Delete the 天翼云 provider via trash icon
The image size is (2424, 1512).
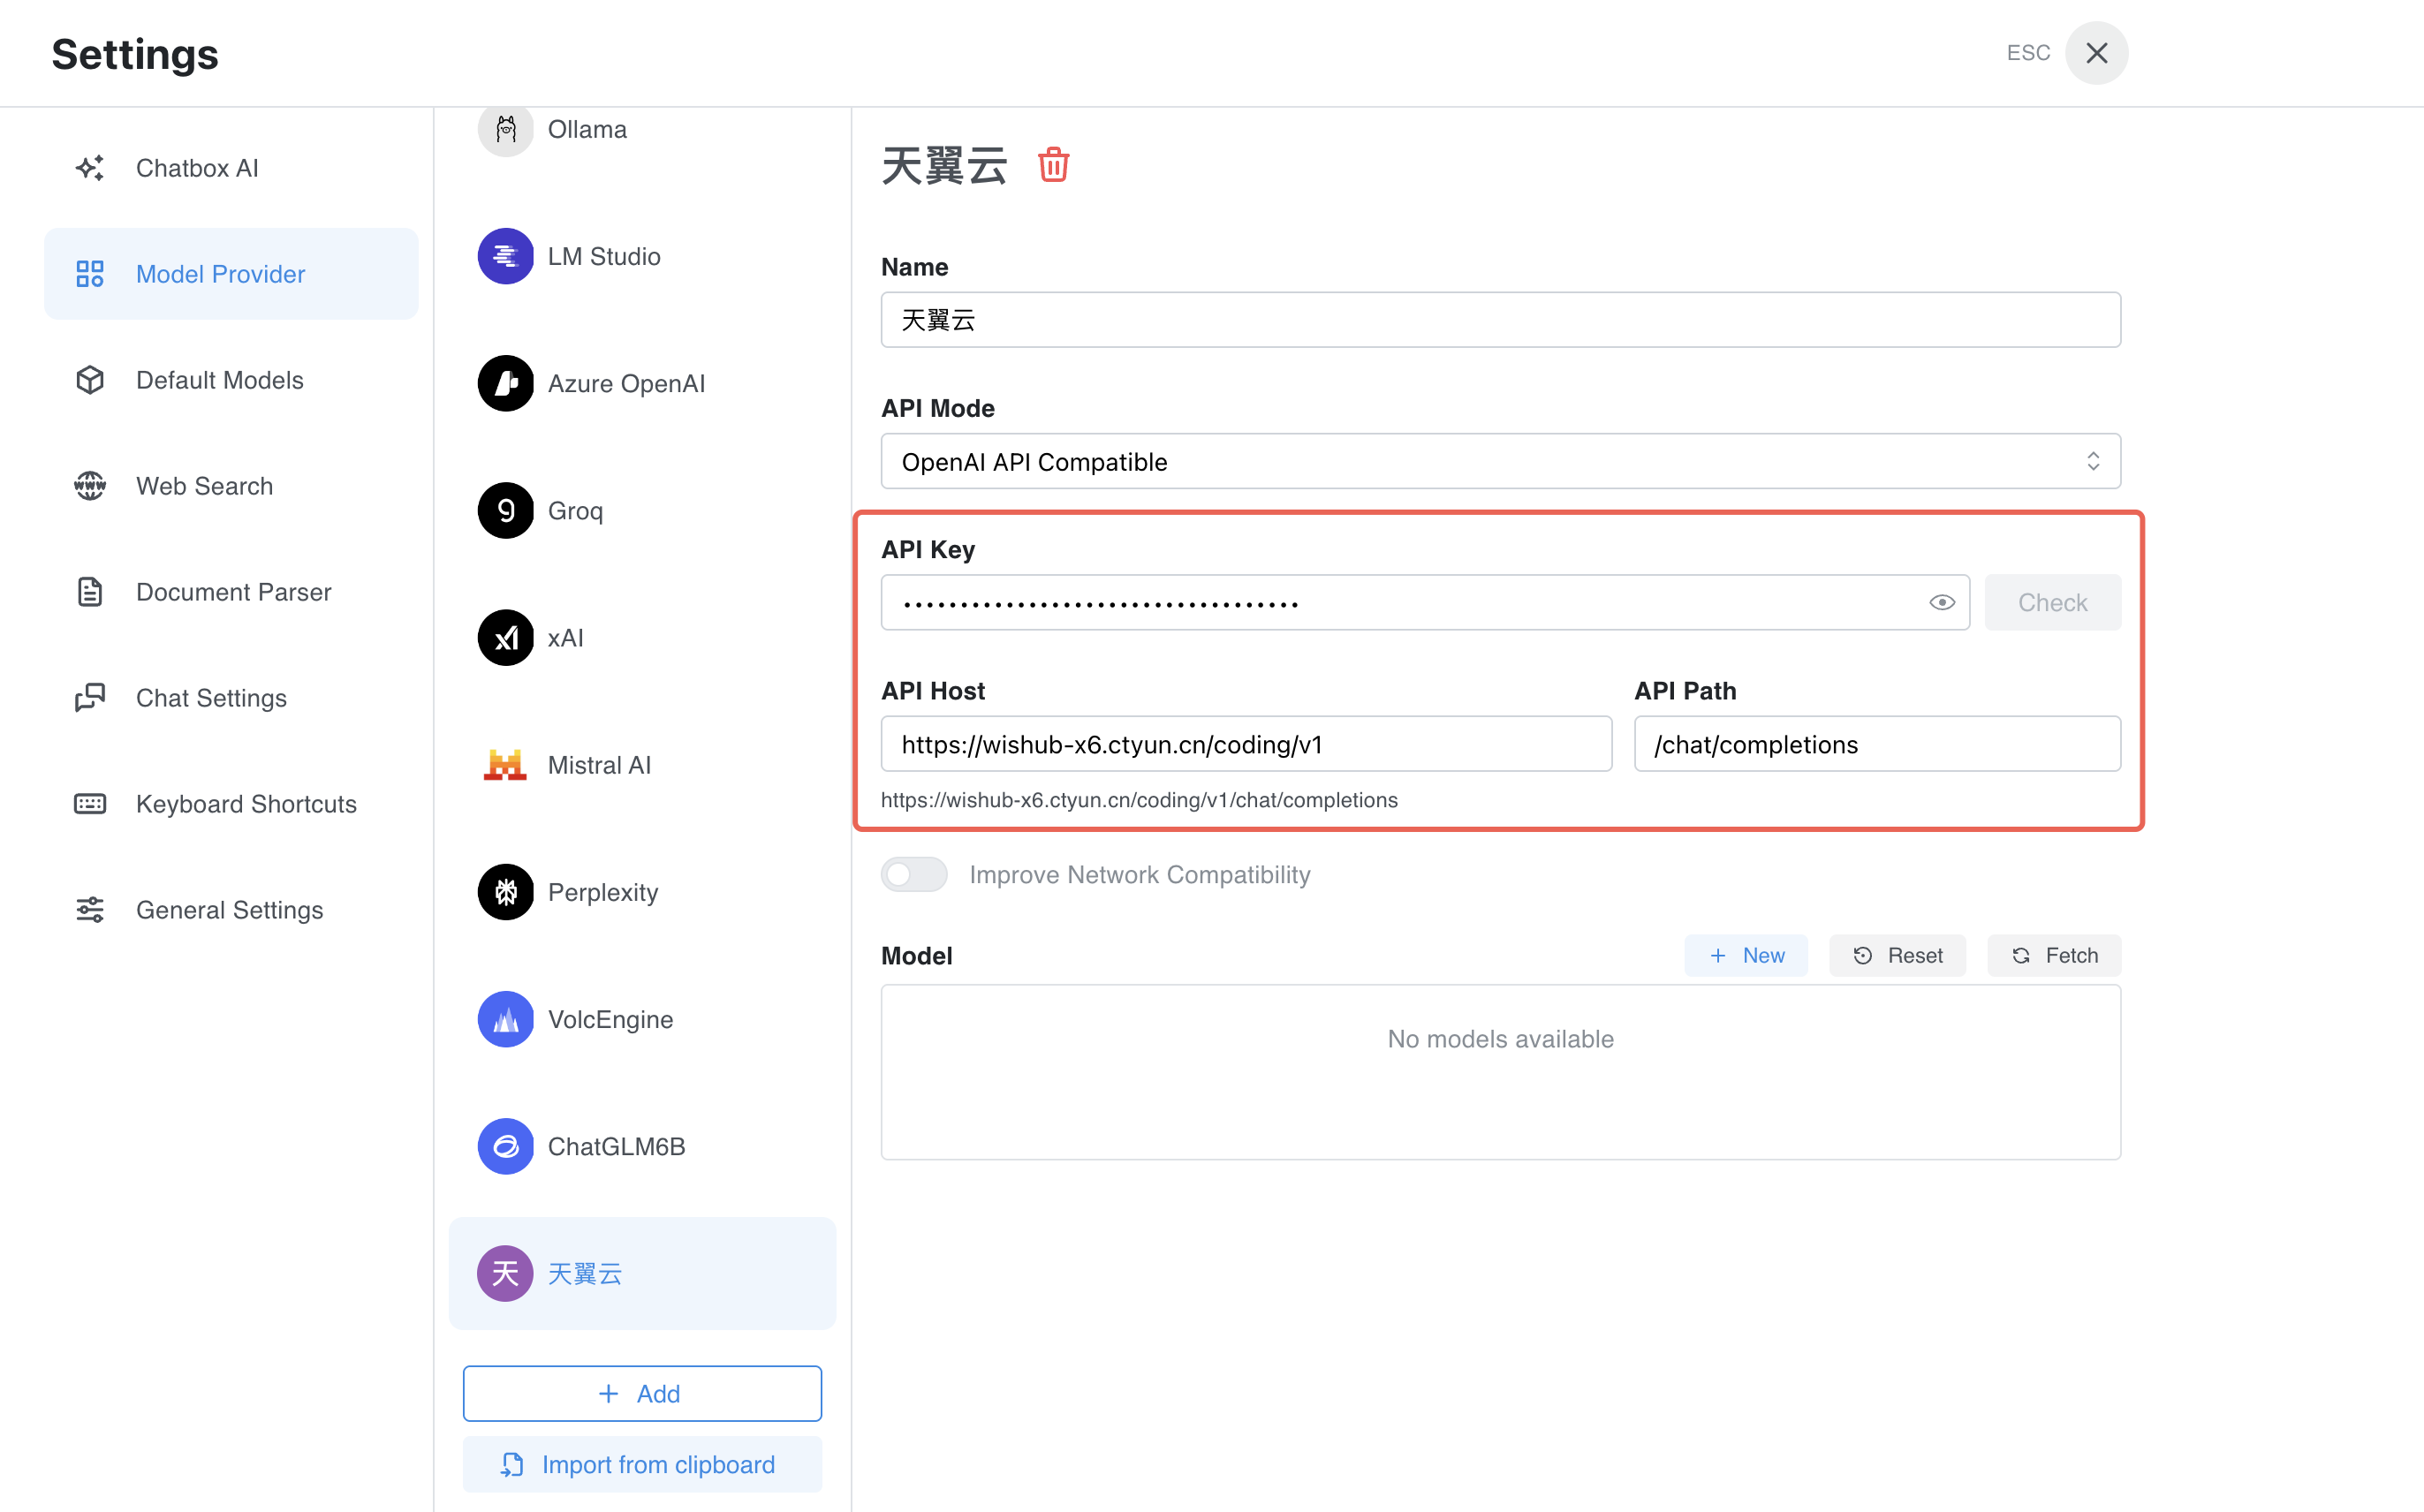coord(1053,165)
